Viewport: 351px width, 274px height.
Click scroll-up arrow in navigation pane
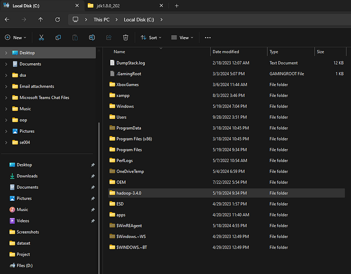(99, 50)
